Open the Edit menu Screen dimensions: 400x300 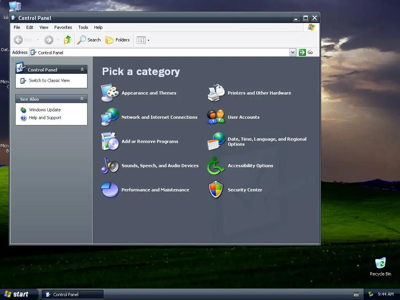coord(30,27)
